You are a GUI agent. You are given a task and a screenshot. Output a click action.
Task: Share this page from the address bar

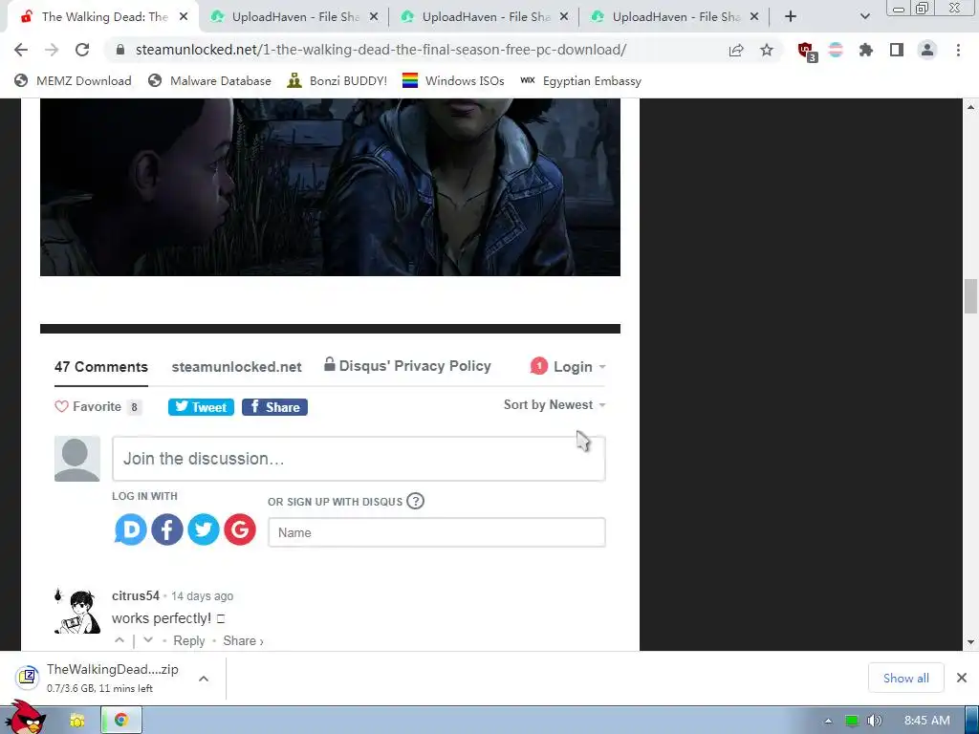click(736, 50)
